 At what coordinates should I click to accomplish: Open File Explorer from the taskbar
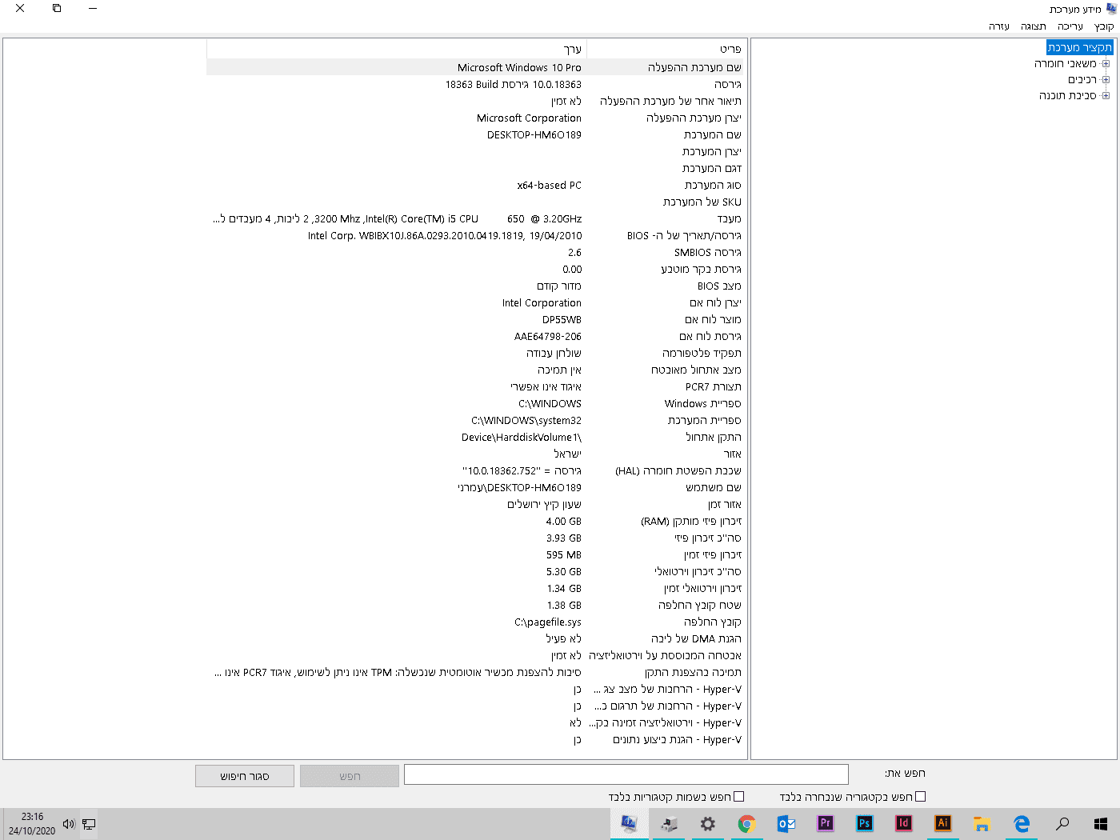coord(982,823)
